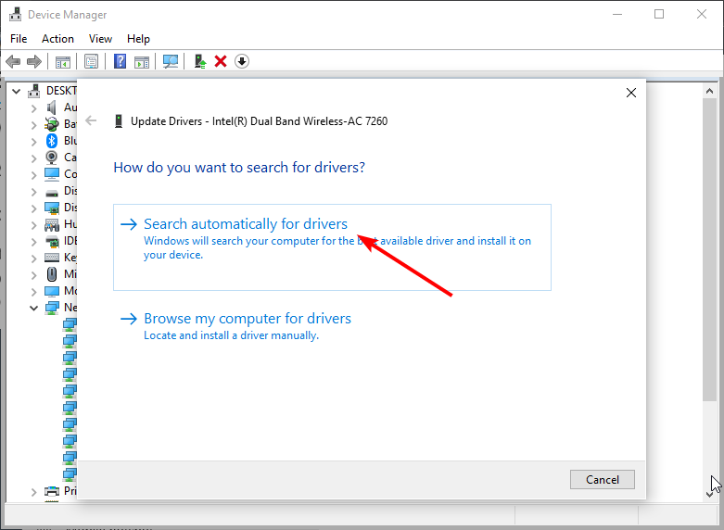The height and width of the screenshot is (530, 724).
Task: Click the 'How do you want to search for drivers?' heading
Action: pos(239,167)
